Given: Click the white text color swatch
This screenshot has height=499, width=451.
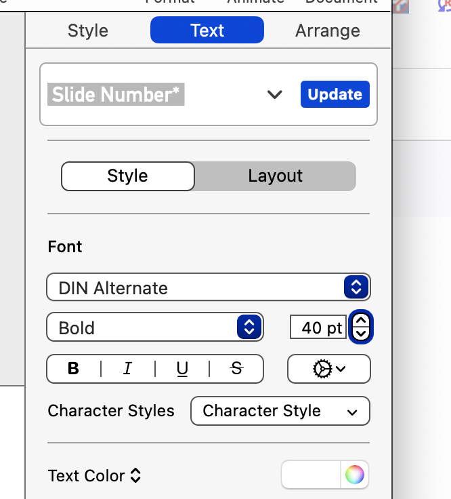Looking at the screenshot, I should pyautogui.click(x=312, y=475).
